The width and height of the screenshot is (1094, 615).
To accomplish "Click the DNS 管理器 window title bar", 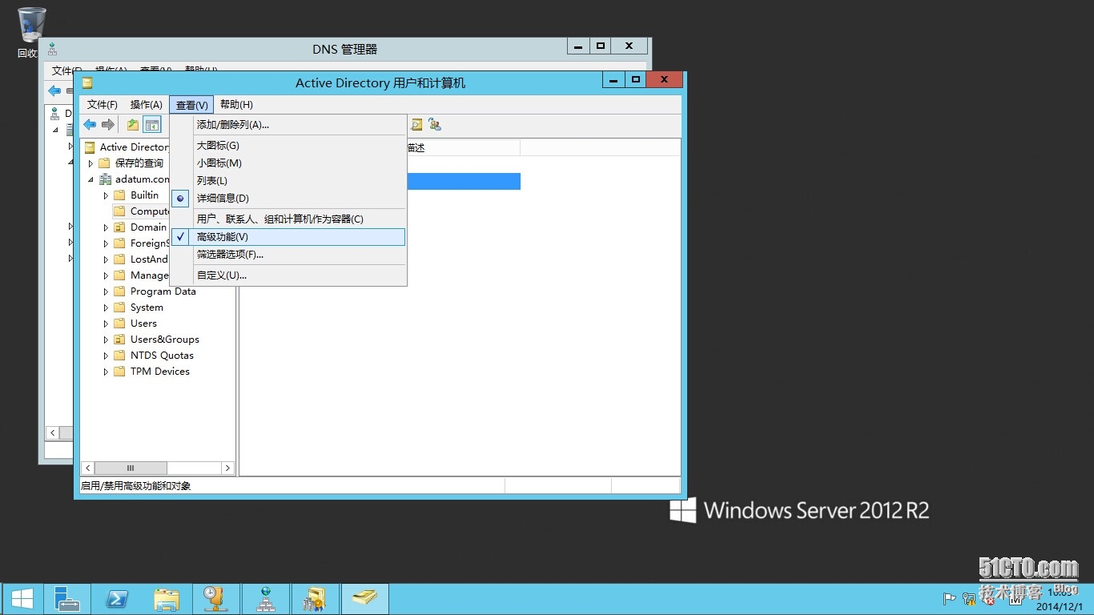I will point(344,49).
